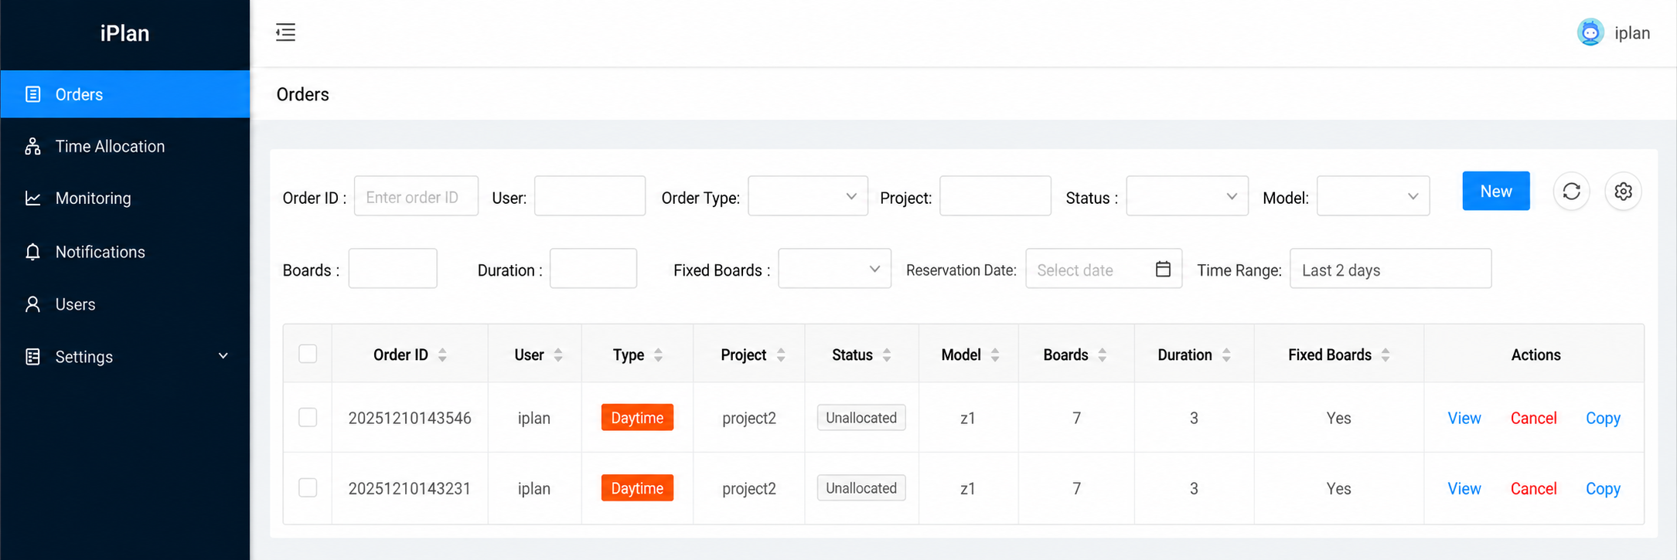
Task: Sort by Status column arrows
Action: (x=887, y=355)
